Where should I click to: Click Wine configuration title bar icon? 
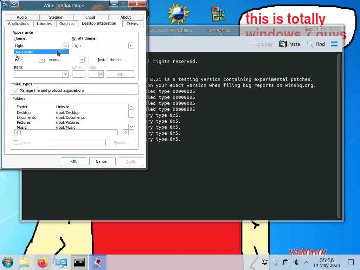5,4
